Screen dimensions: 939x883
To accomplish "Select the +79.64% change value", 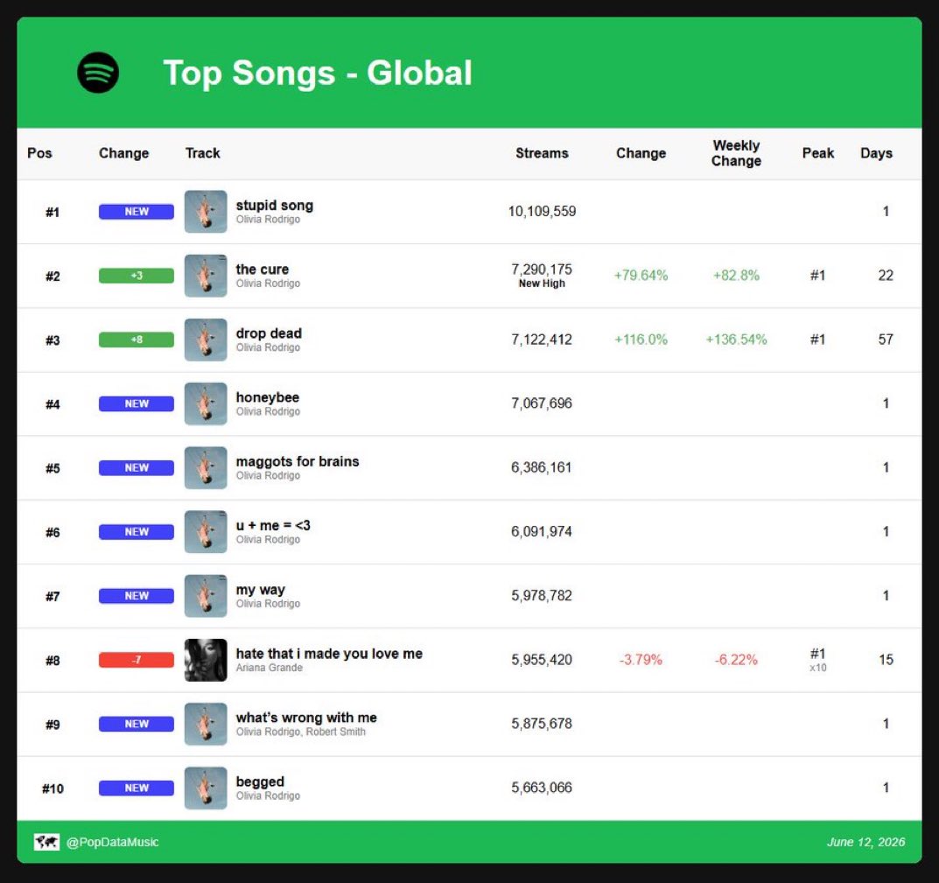I will pyautogui.click(x=641, y=276).
